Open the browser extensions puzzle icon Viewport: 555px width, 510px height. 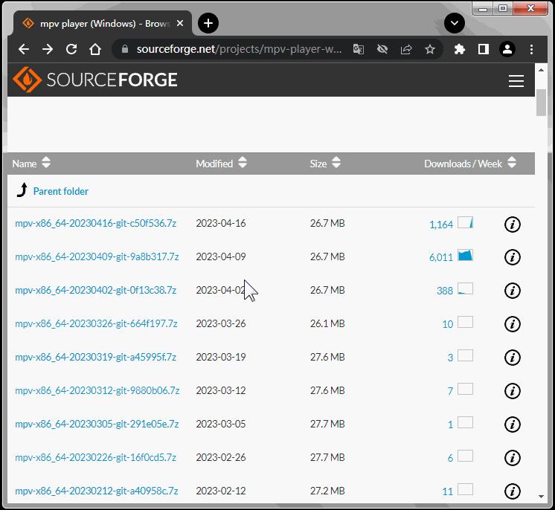pos(460,49)
